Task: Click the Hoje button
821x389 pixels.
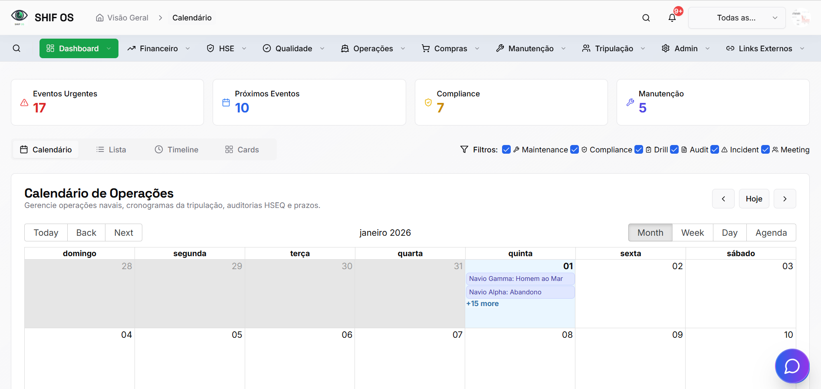Action: 754,199
